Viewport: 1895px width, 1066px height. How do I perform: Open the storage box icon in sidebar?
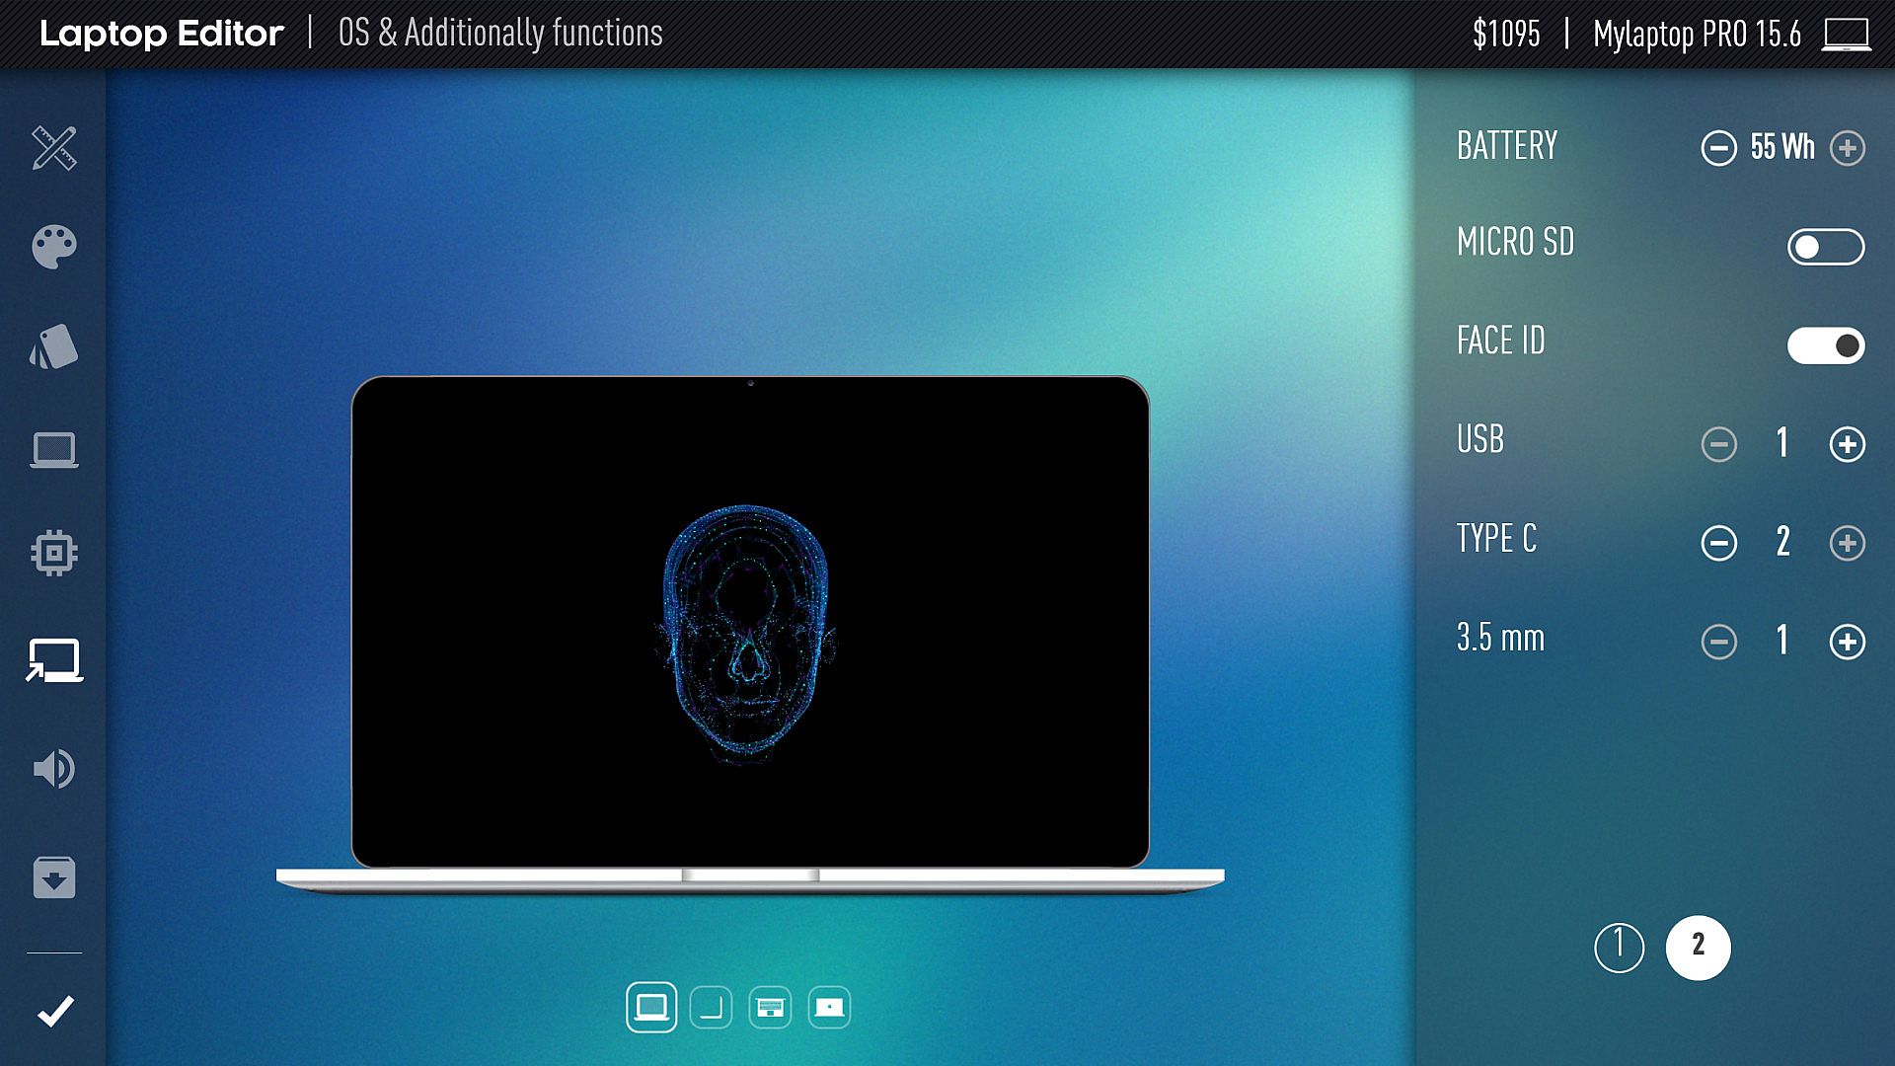[x=54, y=877]
